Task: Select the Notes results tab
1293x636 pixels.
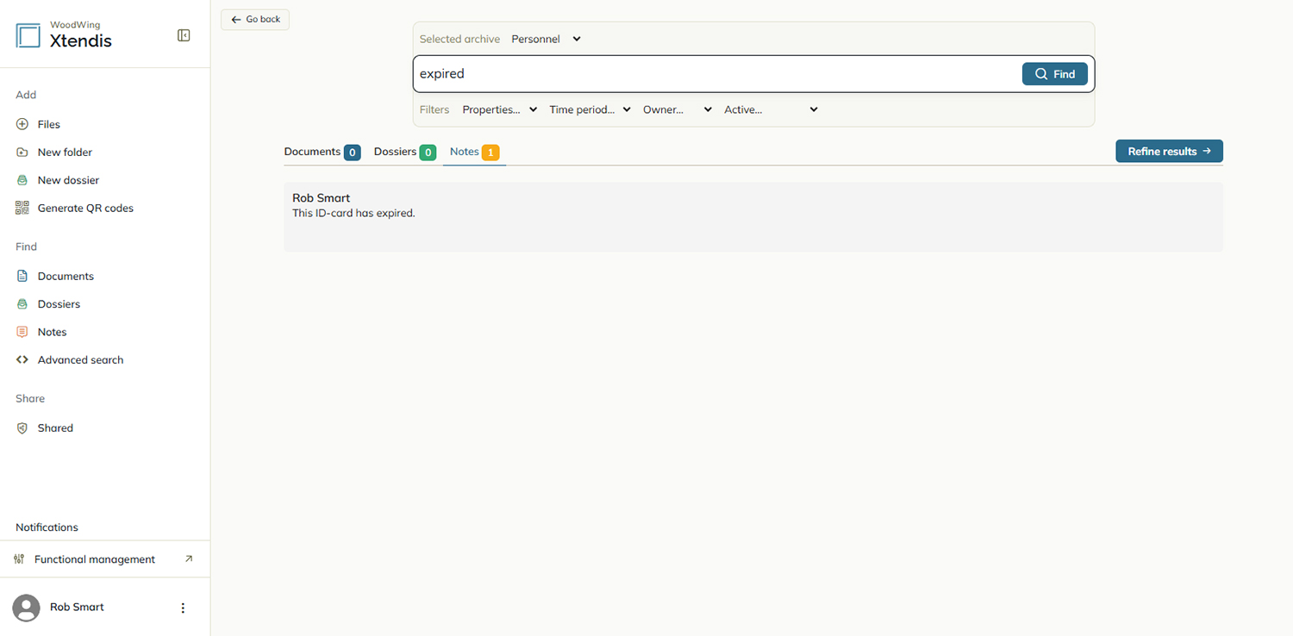Action: tap(474, 152)
